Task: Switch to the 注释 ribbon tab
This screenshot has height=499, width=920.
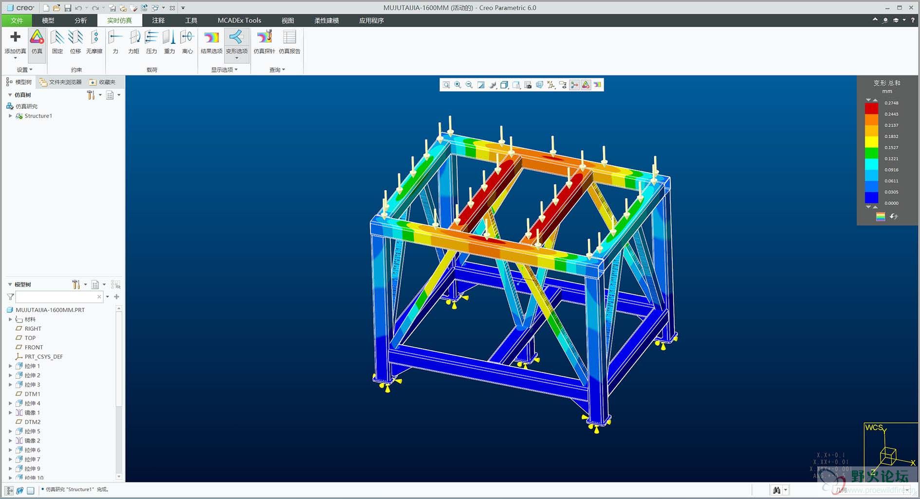Action: [158, 20]
